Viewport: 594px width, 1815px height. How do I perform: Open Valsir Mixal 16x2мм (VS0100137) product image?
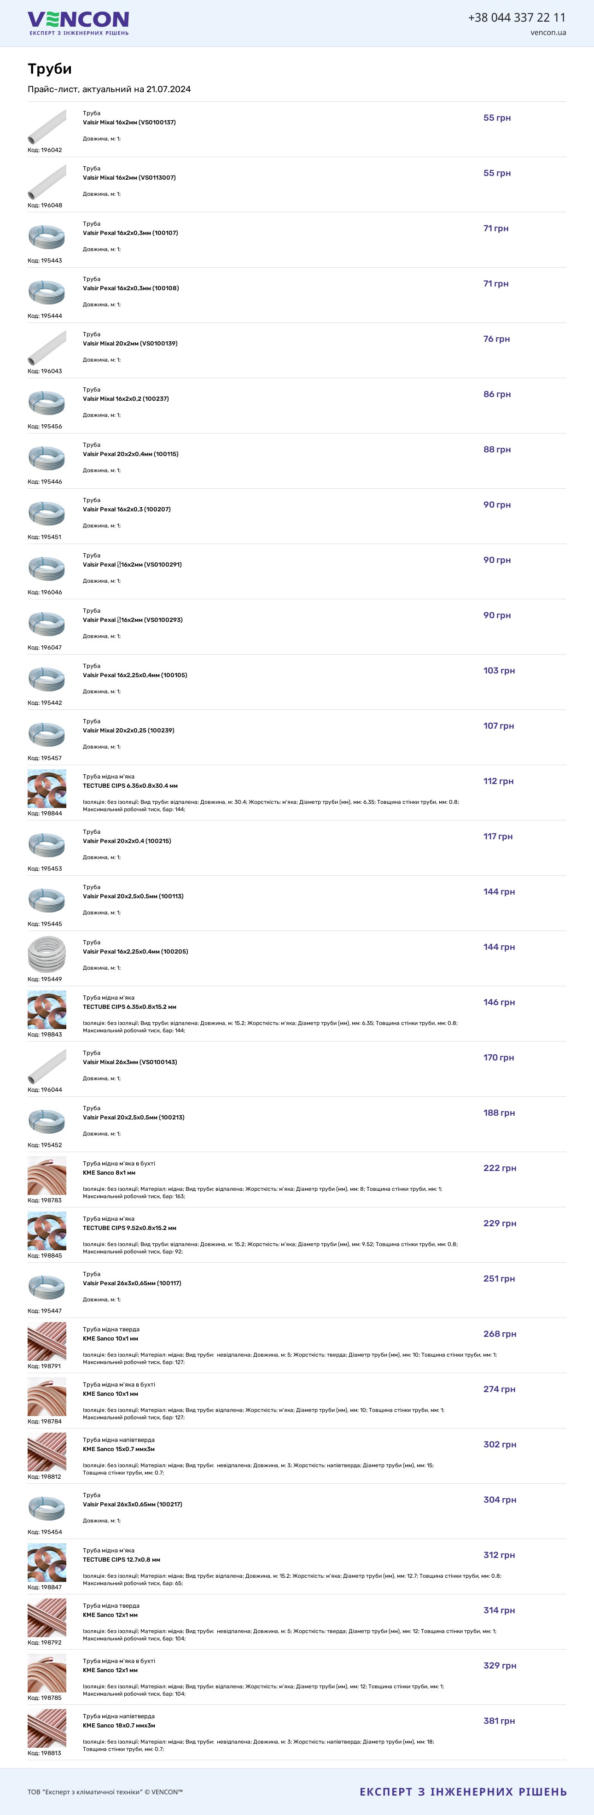[x=47, y=126]
